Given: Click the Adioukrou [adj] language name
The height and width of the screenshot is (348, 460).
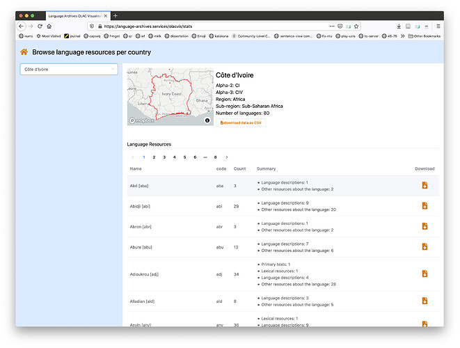Looking at the screenshot, I should coord(144,274).
